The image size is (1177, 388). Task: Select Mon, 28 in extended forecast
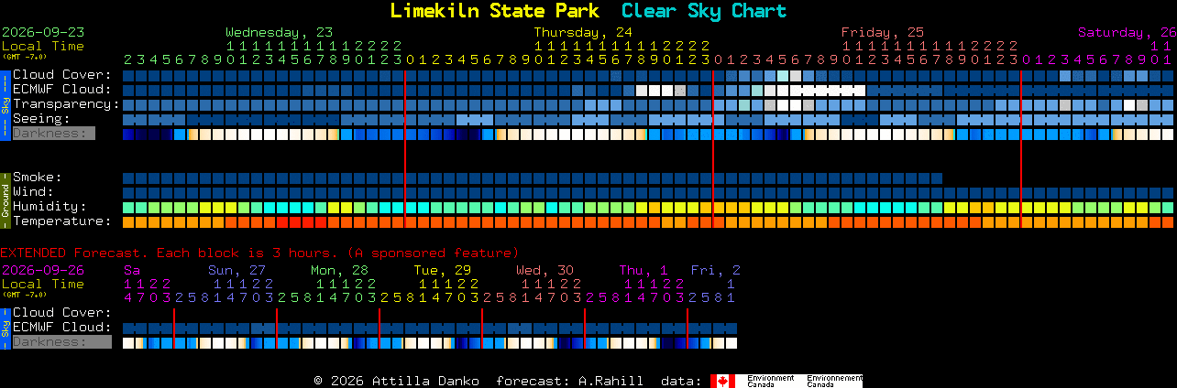pyautogui.click(x=339, y=270)
